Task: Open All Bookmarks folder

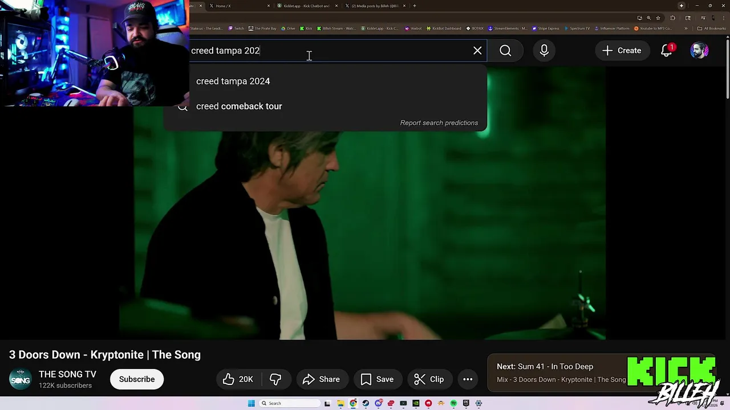Action: [711, 28]
